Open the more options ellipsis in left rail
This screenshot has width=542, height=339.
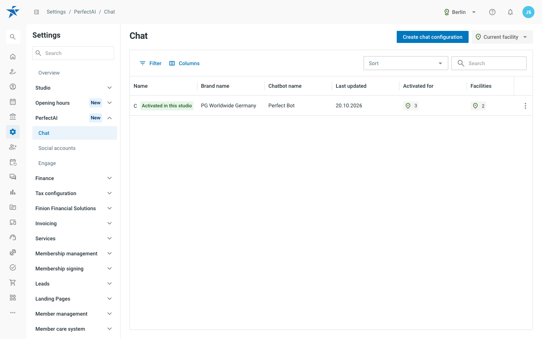click(x=13, y=313)
